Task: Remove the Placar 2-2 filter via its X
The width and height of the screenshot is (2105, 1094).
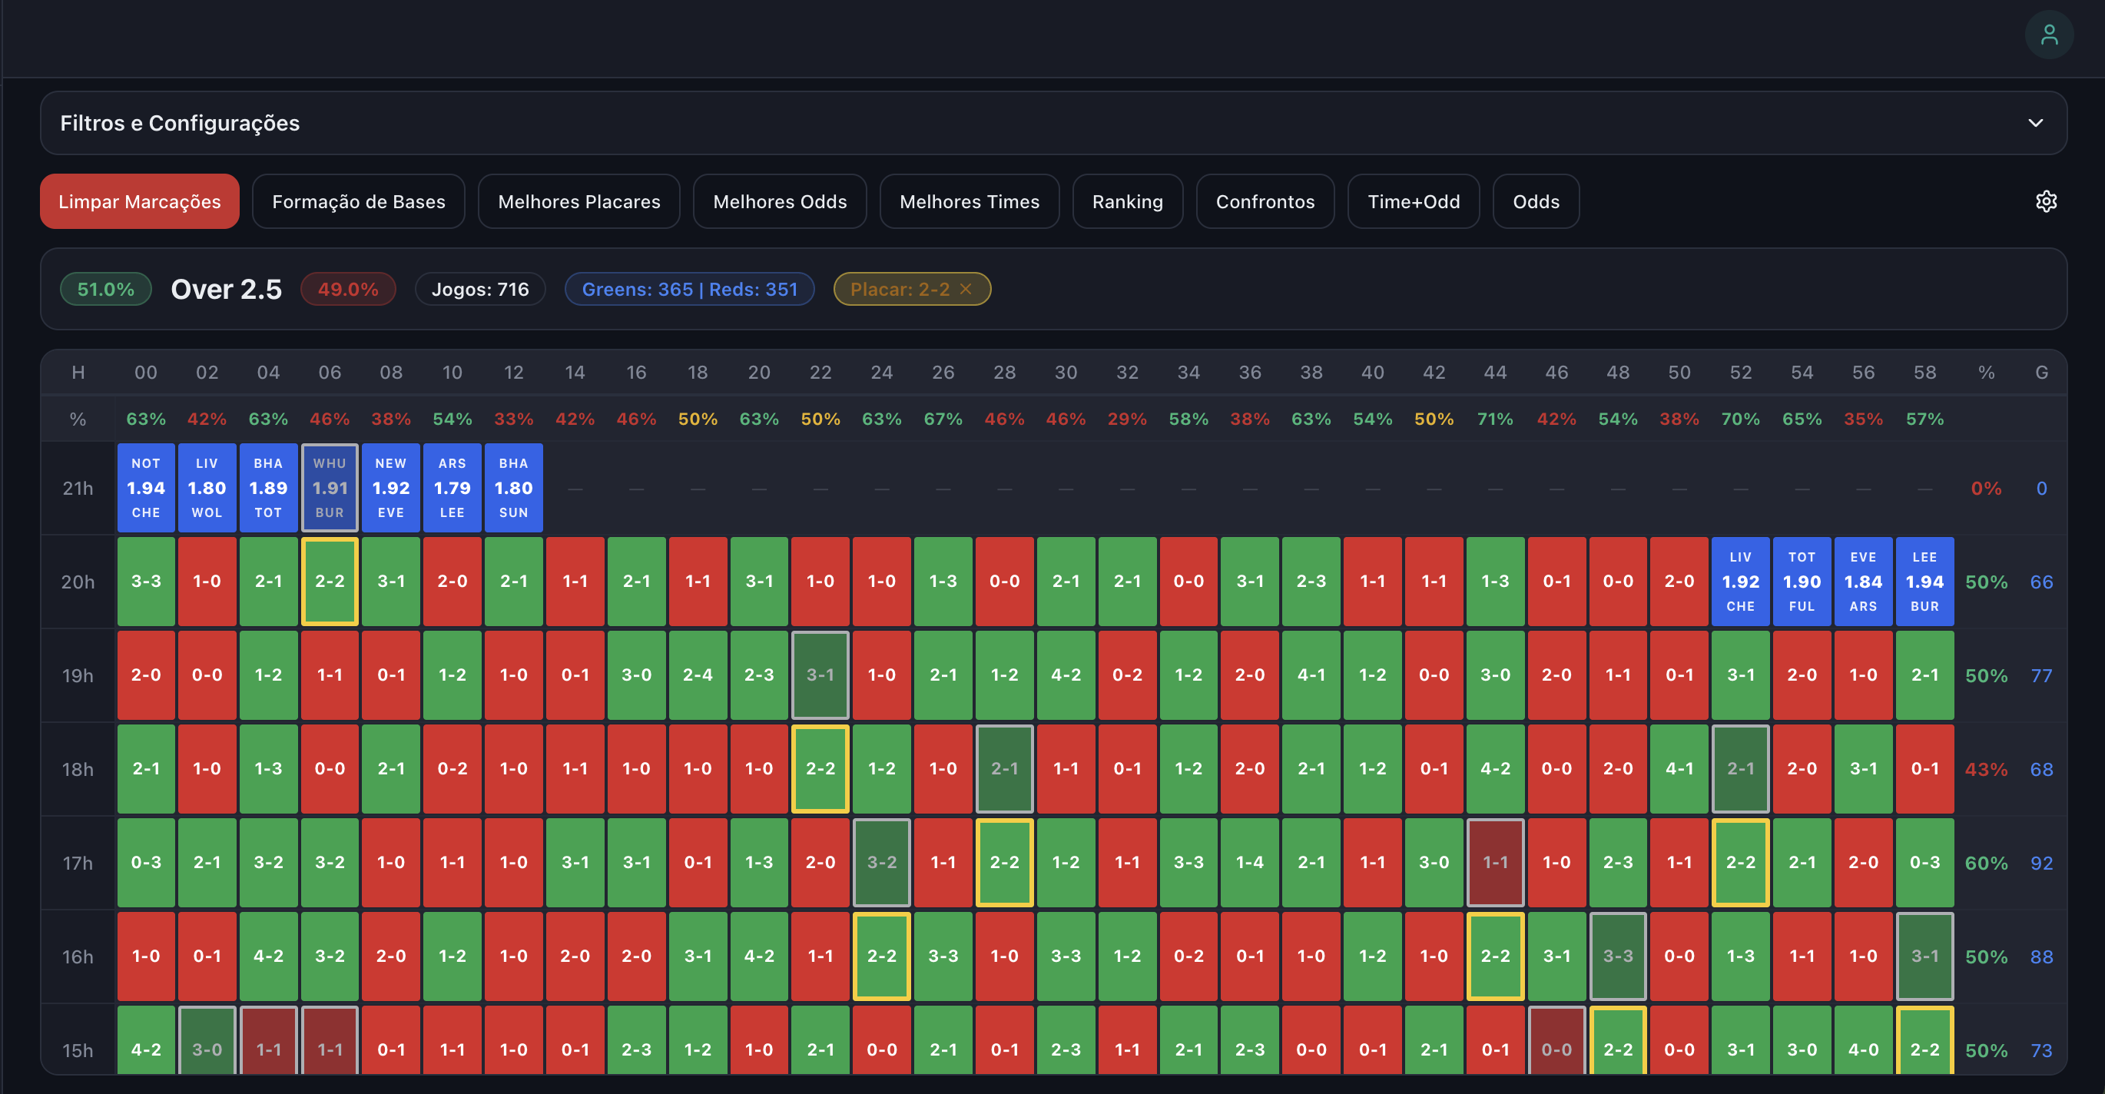Action: click(x=966, y=288)
